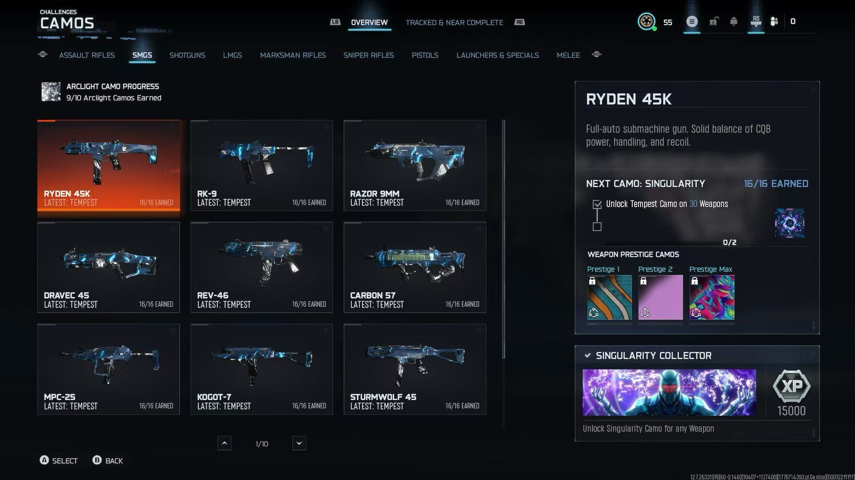
Task: Click the left category scroll icon
Action: (x=43, y=55)
